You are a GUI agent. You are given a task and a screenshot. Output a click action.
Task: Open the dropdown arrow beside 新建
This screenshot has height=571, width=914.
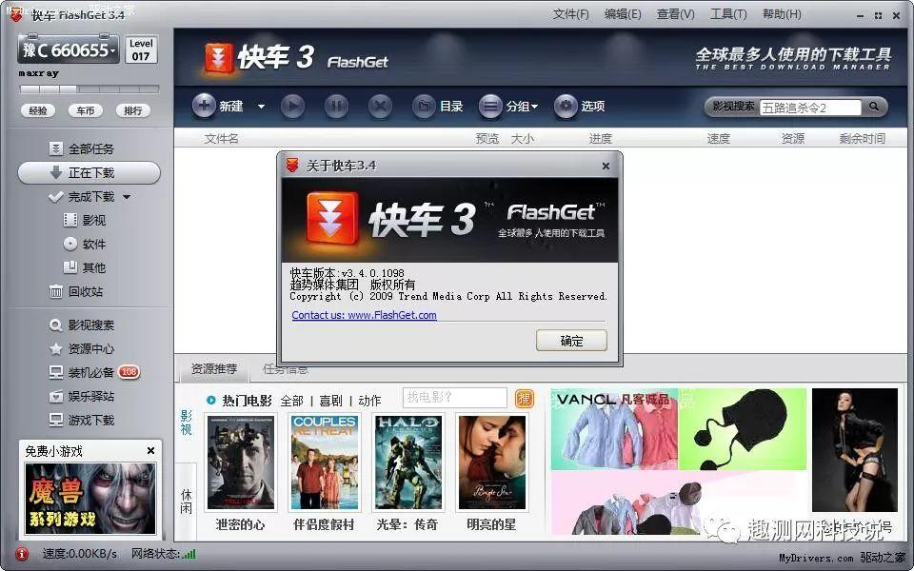click(261, 107)
